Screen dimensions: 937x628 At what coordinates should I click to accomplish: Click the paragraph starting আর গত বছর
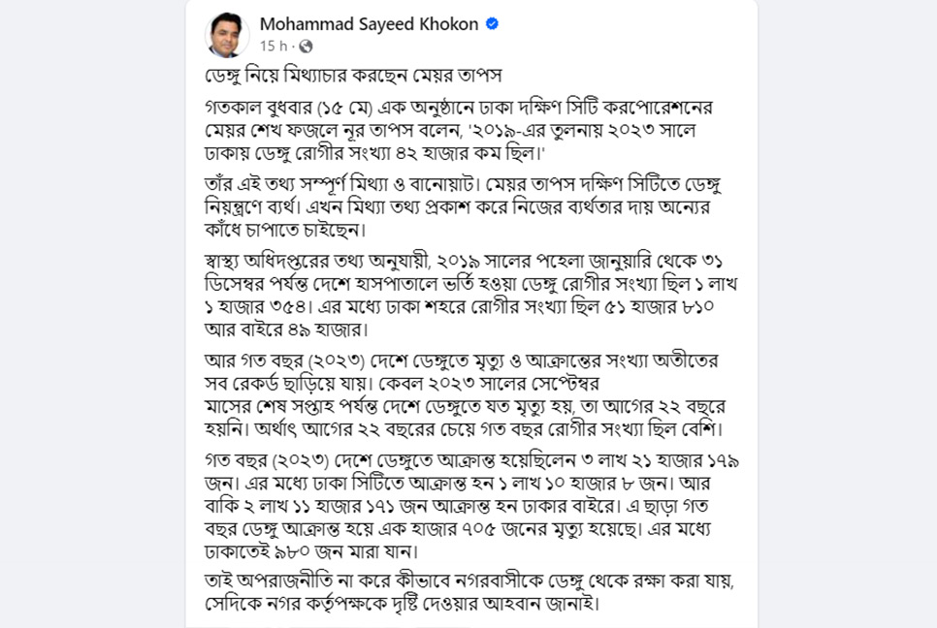pos(465,395)
